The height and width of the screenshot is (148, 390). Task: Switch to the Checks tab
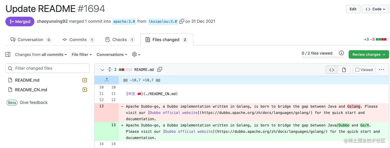(x=120, y=40)
